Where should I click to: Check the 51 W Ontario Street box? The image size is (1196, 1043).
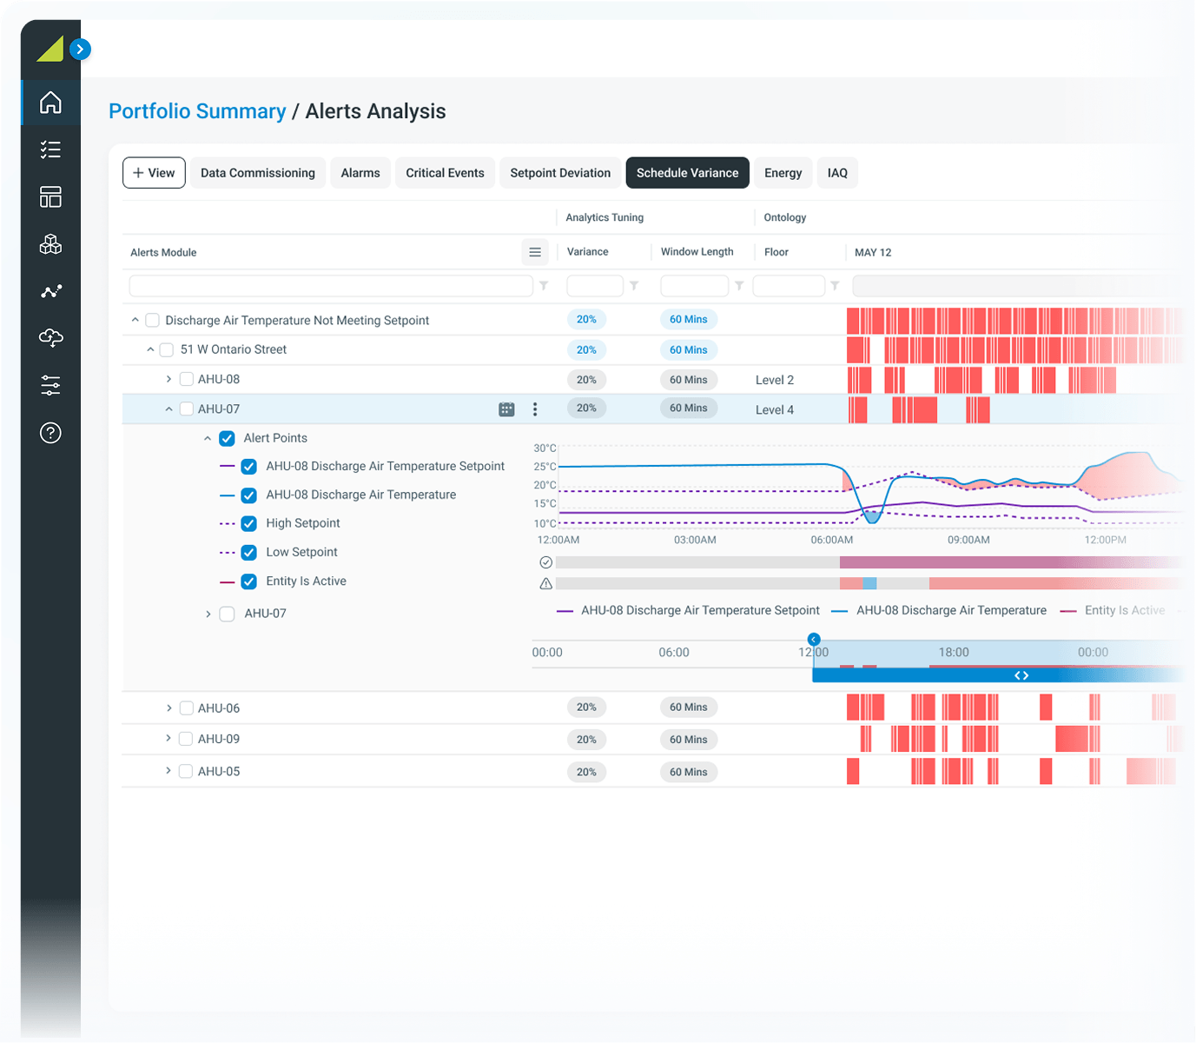(167, 350)
